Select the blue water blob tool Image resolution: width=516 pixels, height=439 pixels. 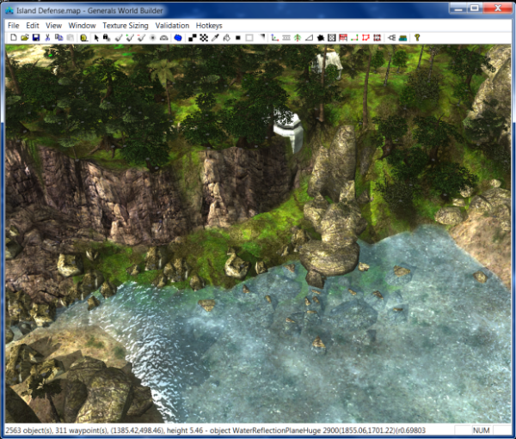[x=178, y=38]
